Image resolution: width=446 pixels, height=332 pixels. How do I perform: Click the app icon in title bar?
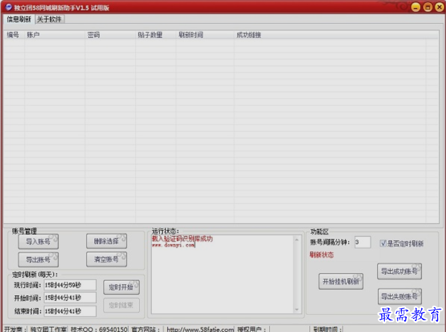8,7
